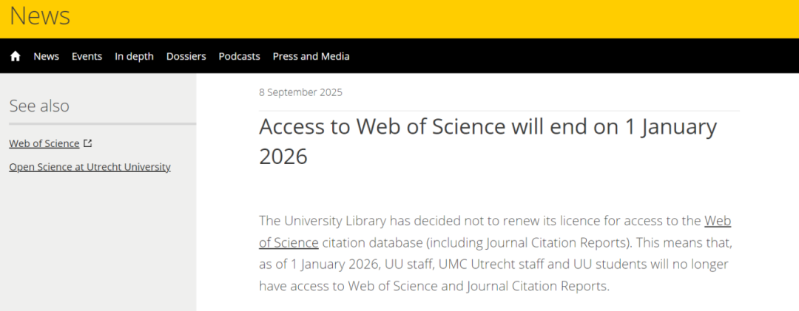Click external-link icon beside sidebar Web of Science
799x311 pixels.
pos(88,143)
